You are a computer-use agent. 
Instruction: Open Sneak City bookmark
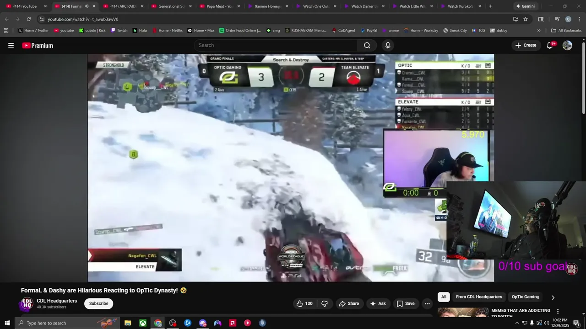coord(455,31)
